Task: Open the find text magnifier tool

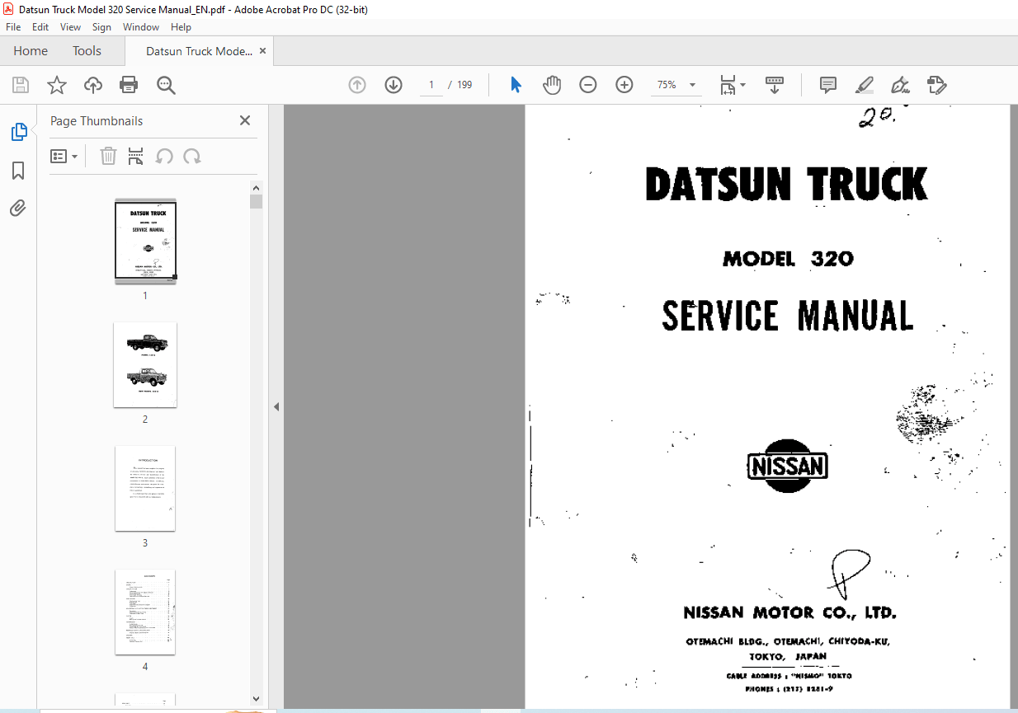Action: [x=166, y=85]
